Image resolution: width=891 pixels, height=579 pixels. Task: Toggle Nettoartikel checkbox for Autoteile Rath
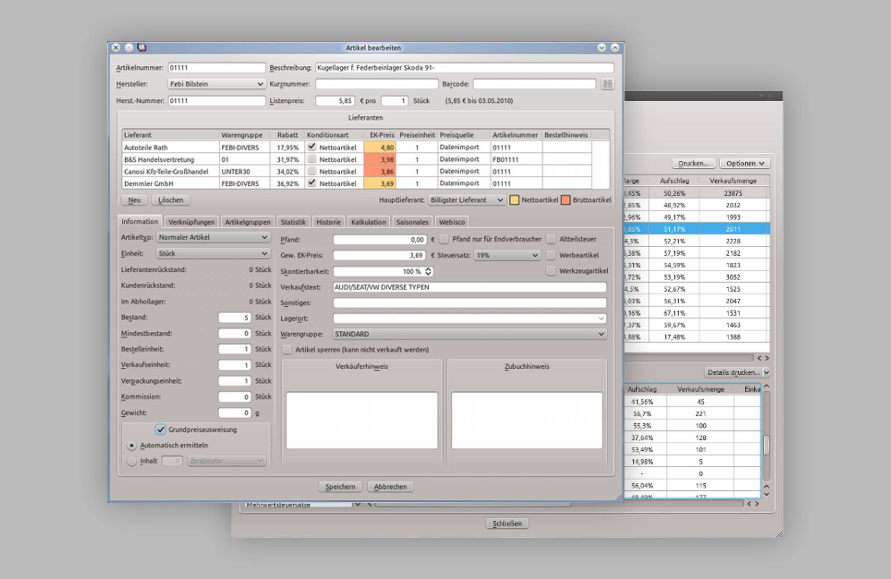pyautogui.click(x=312, y=147)
